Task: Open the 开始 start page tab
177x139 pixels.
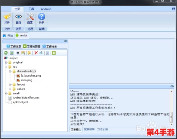Action: (8, 36)
